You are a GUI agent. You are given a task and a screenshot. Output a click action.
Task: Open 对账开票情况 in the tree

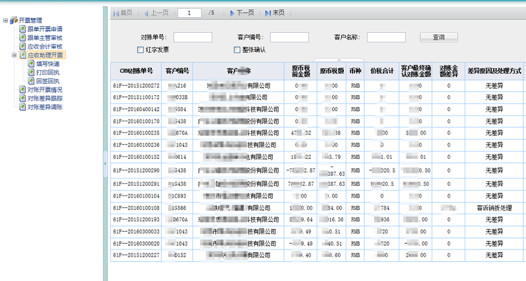click(45, 90)
